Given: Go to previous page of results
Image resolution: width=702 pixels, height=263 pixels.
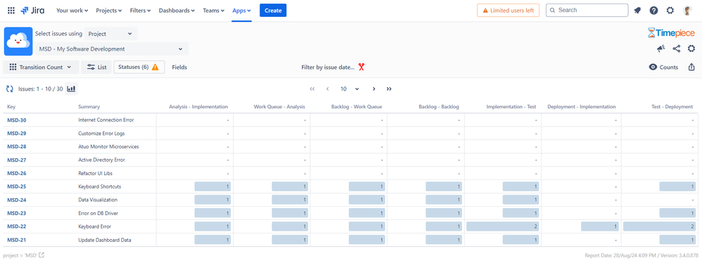Looking at the screenshot, I should coord(328,89).
